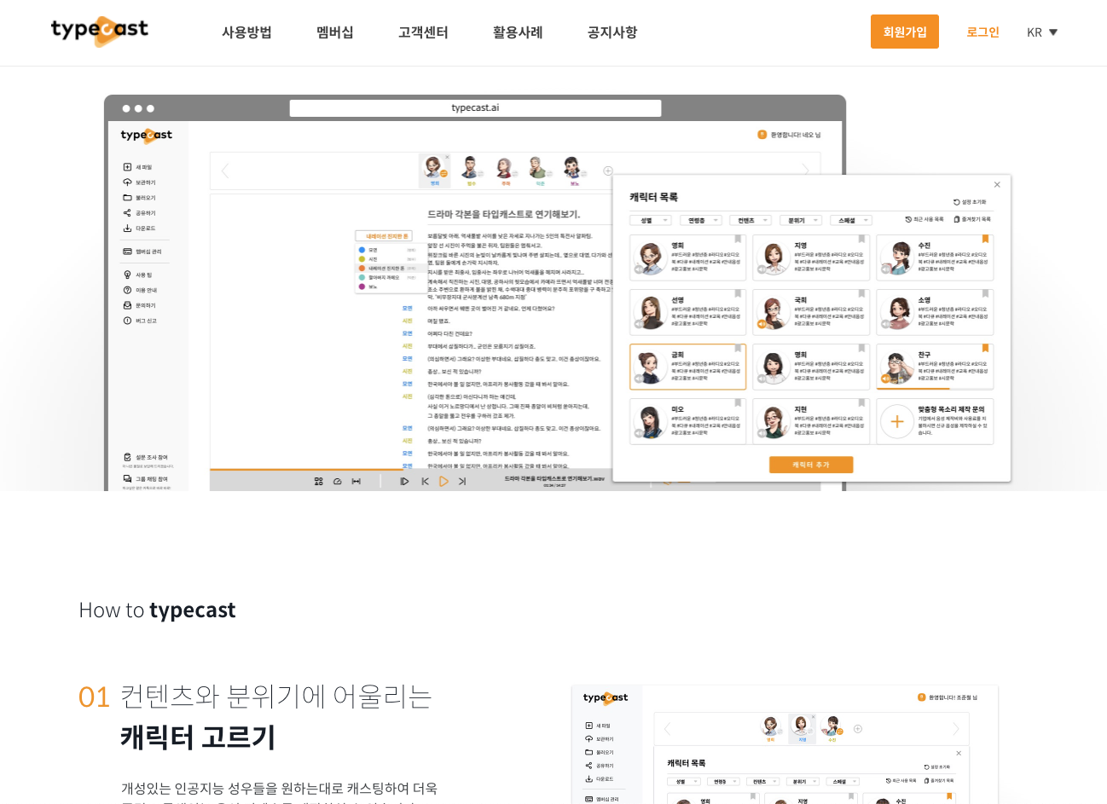Click the orange speaker icon on the 국희 card
Image resolution: width=1107 pixels, height=804 pixels.
click(x=762, y=324)
